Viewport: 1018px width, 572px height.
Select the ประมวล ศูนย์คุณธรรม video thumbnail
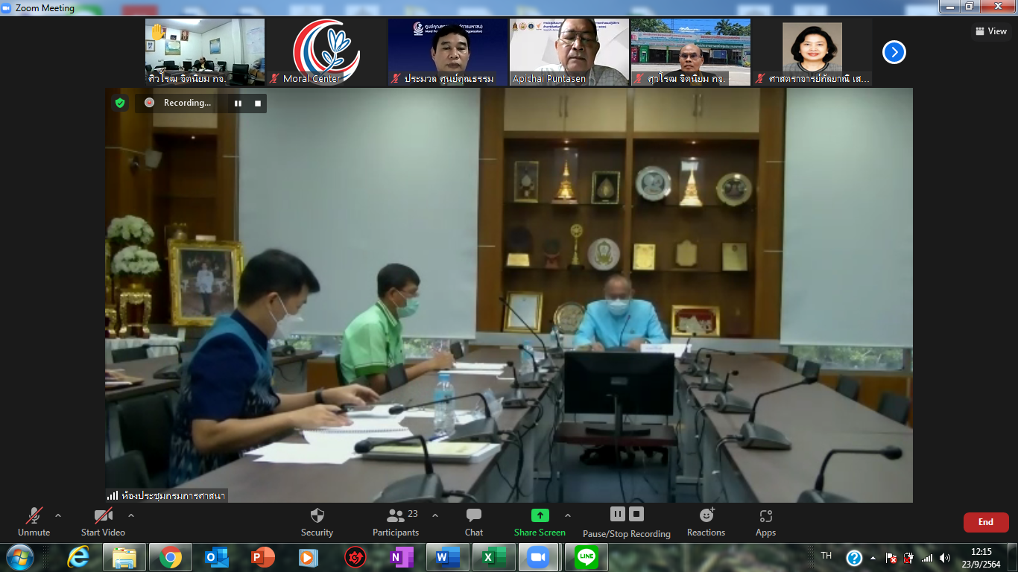448,52
